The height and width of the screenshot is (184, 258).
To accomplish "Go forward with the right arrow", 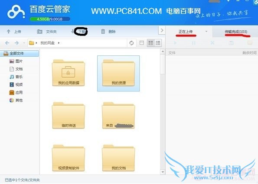I will (16, 43).
